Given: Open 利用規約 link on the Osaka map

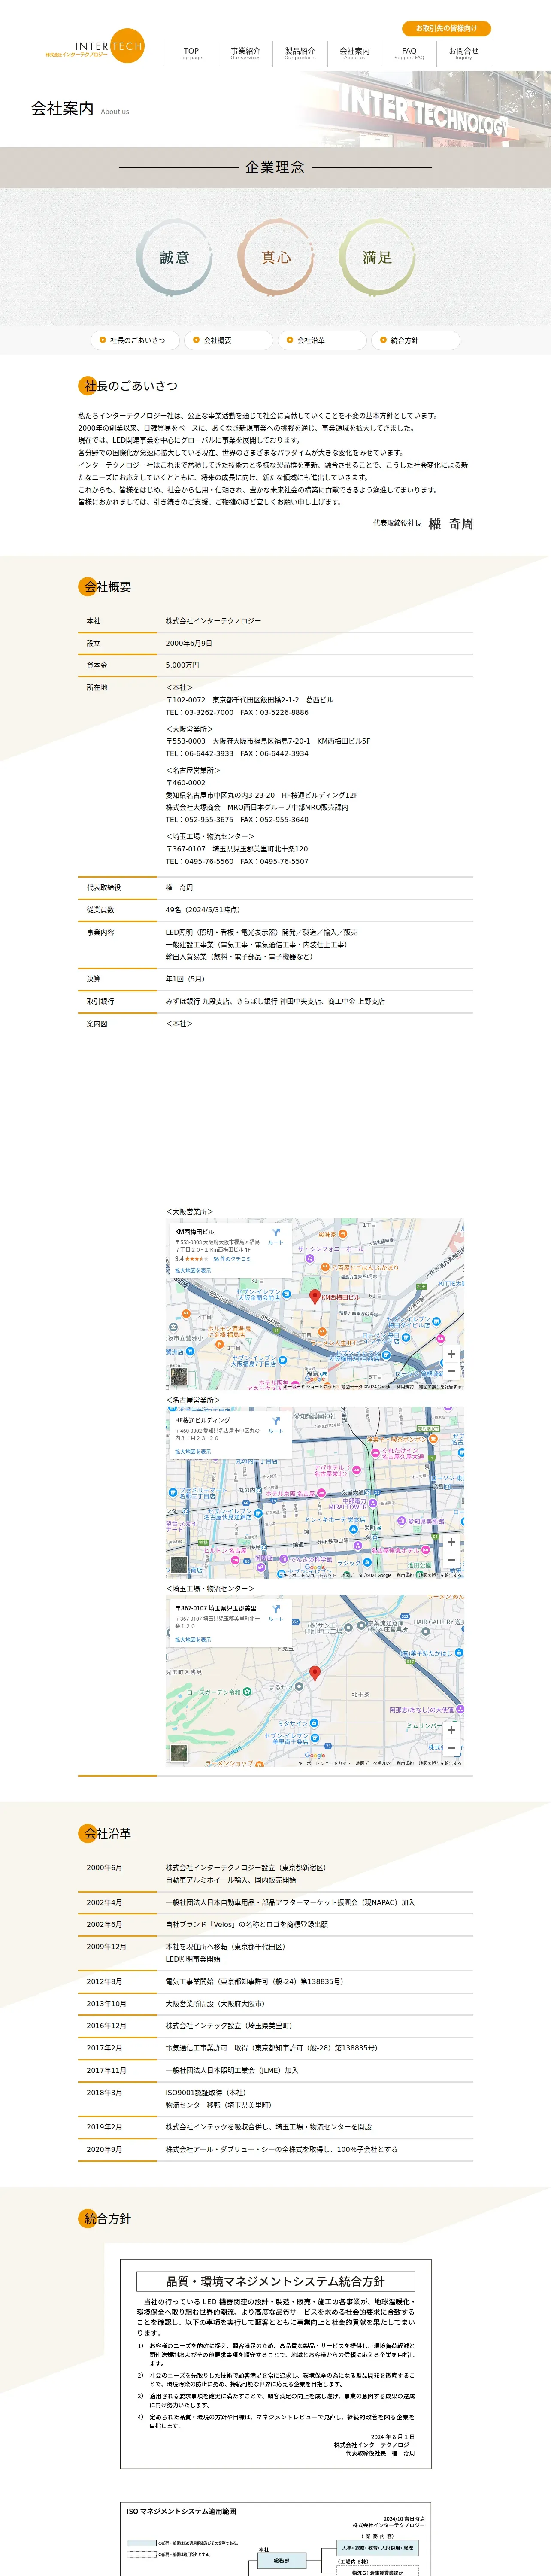Looking at the screenshot, I should point(405,1387).
